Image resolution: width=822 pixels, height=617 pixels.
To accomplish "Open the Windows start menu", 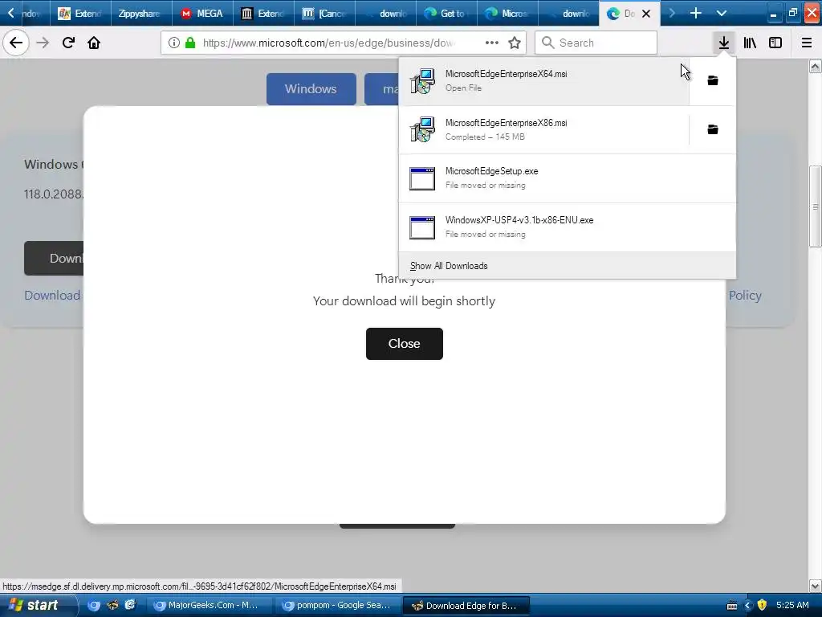I will coord(37,605).
